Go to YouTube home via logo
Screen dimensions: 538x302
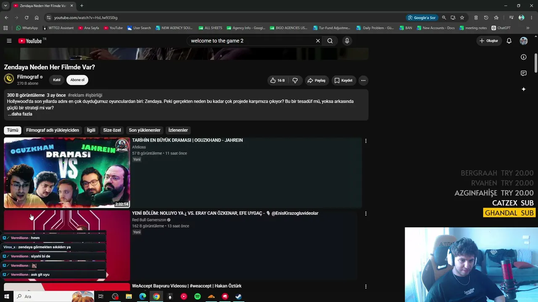click(30, 41)
